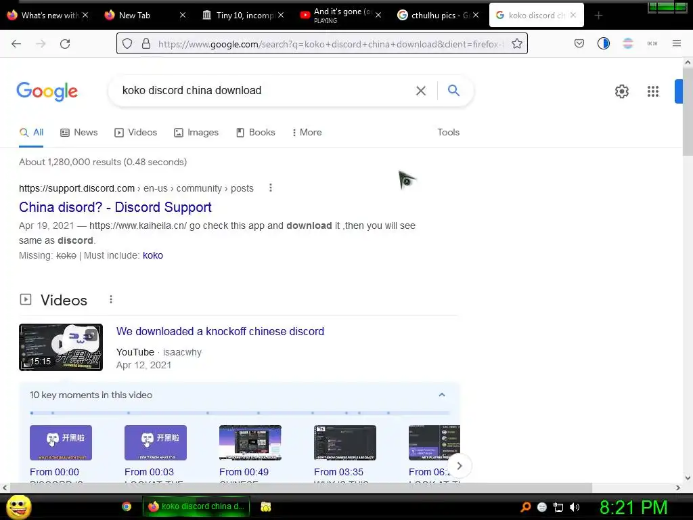Click the striped circle extension icon
The height and width of the screenshot is (520, 693).
point(627,43)
